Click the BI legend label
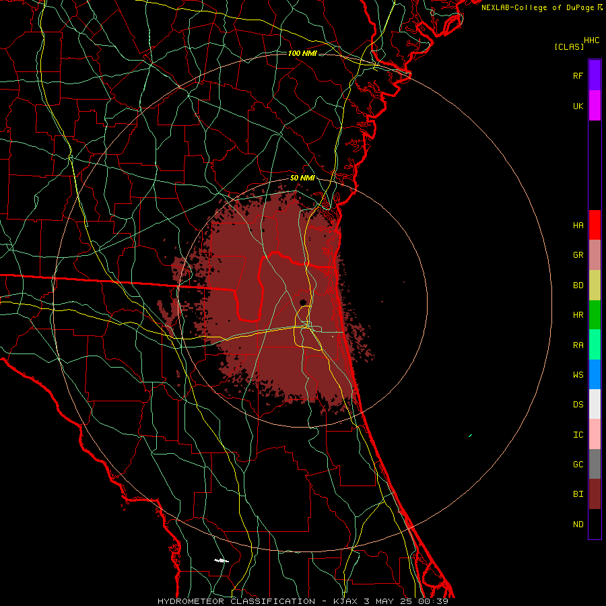The height and width of the screenshot is (606, 606). click(578, 494)
